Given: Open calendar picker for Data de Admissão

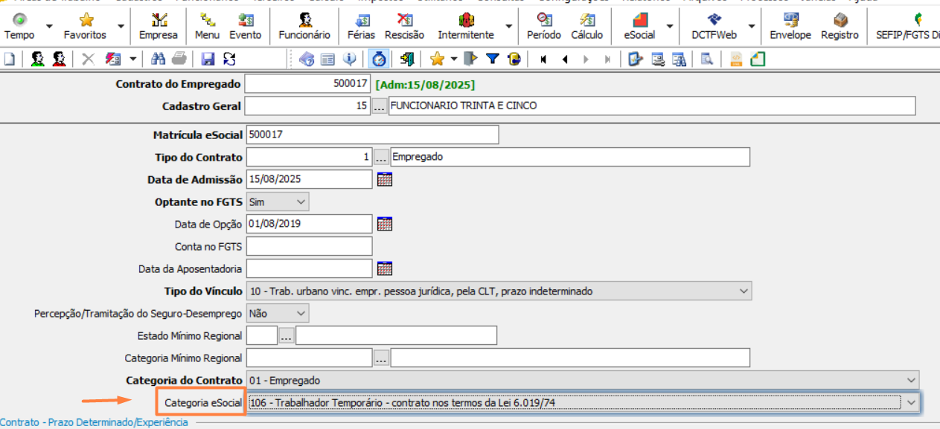Looking at the screenshot, I should 385,179.
